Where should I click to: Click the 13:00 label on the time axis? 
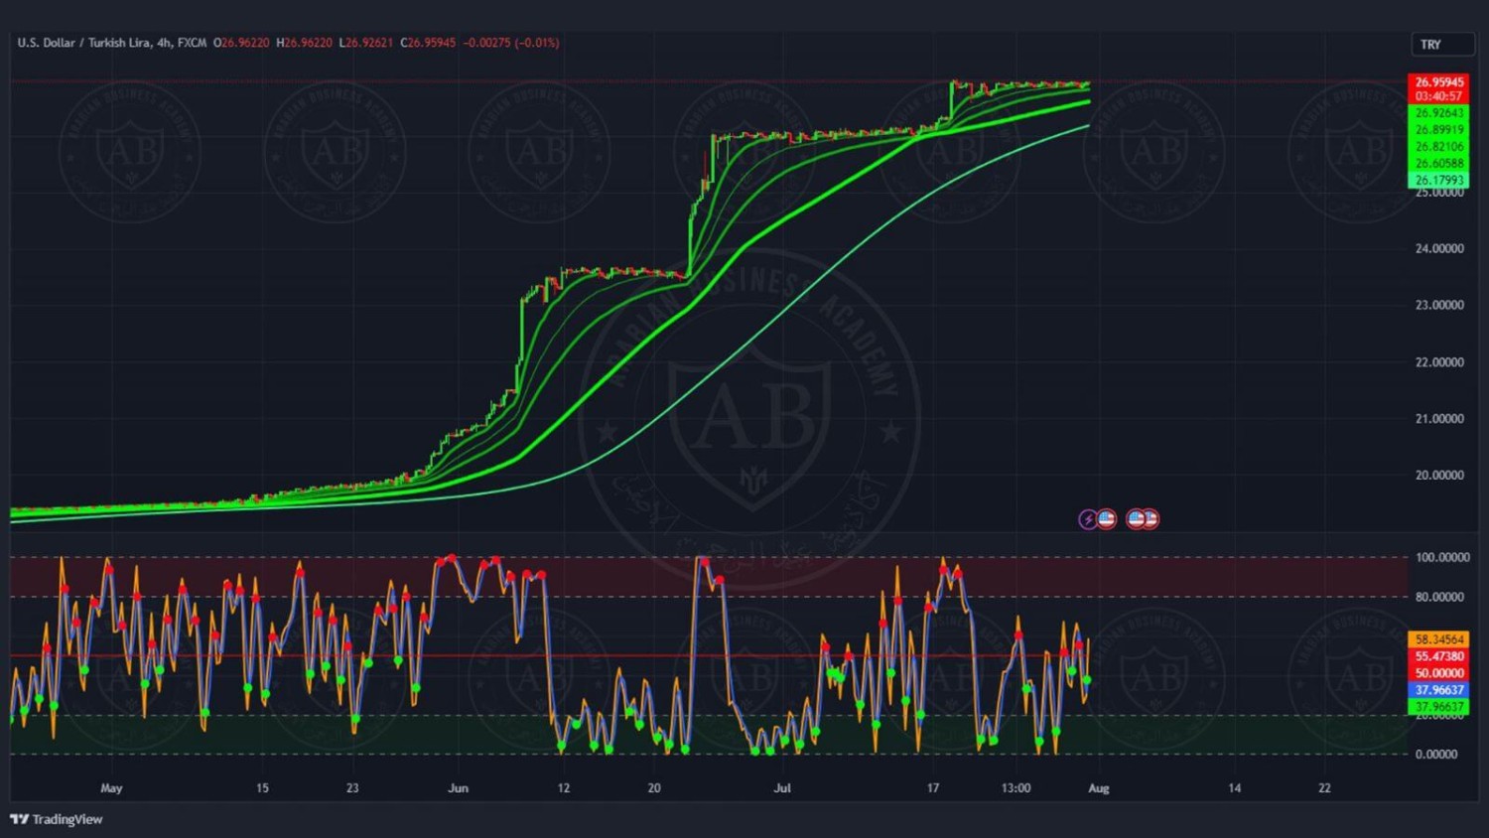1015,788
